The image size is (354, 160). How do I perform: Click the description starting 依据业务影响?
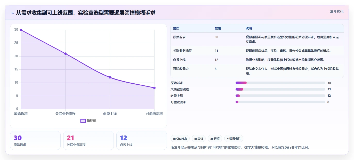click(x=285, y=60)
